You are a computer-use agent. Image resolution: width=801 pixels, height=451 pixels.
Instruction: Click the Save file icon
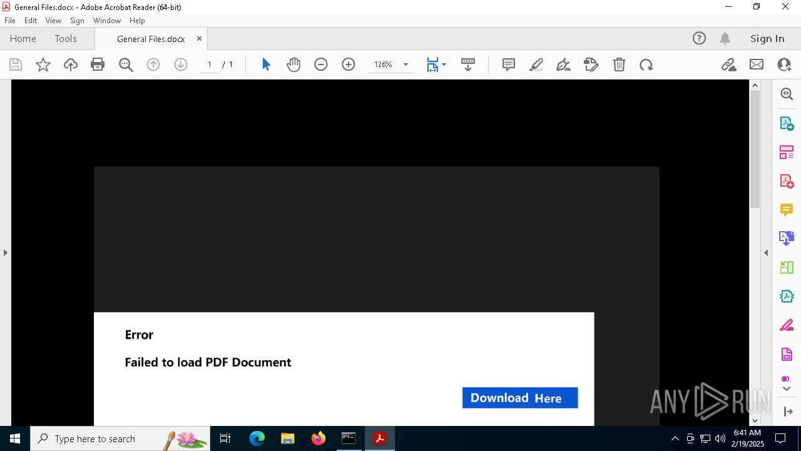16,65
